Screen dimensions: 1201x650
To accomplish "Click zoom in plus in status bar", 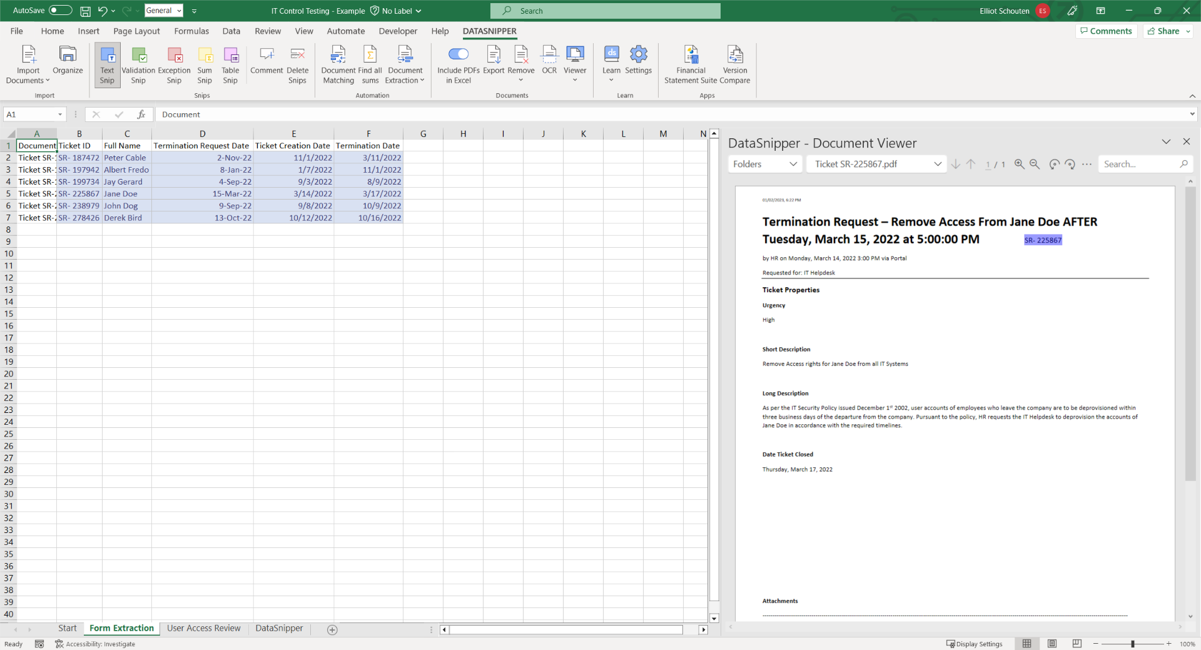I will click(x=1168, y=644).
